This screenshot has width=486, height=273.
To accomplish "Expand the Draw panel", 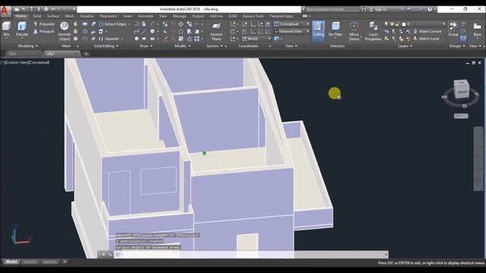I will coord(146,45).
